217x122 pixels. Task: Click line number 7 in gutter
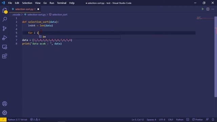16,40
